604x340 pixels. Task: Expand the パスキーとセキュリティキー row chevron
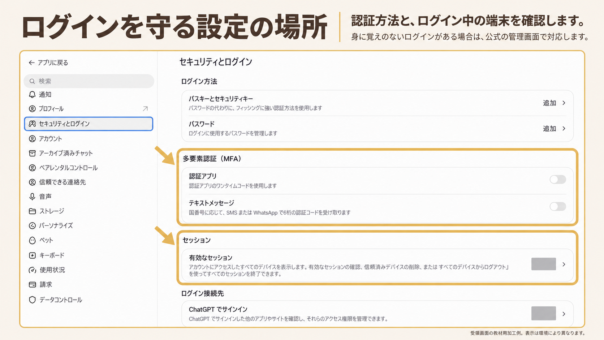(564, 103)
